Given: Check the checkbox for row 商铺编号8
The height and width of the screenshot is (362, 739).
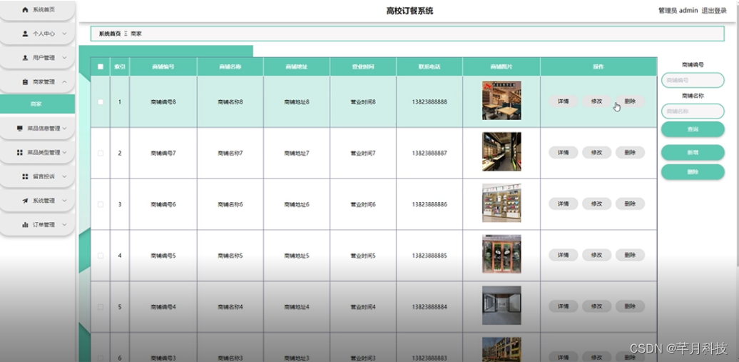Looking at the screenshot, I should 101,102.
